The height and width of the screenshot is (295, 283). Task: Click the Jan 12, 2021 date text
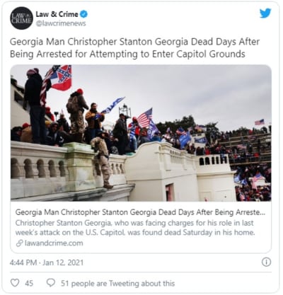click(63, 262)
